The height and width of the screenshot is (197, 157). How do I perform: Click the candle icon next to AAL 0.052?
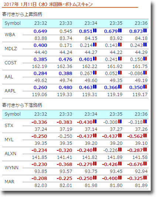click(120, 73)
